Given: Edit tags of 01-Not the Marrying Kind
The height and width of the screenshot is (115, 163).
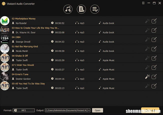Looking at the screenshot, I should [154, 49].
